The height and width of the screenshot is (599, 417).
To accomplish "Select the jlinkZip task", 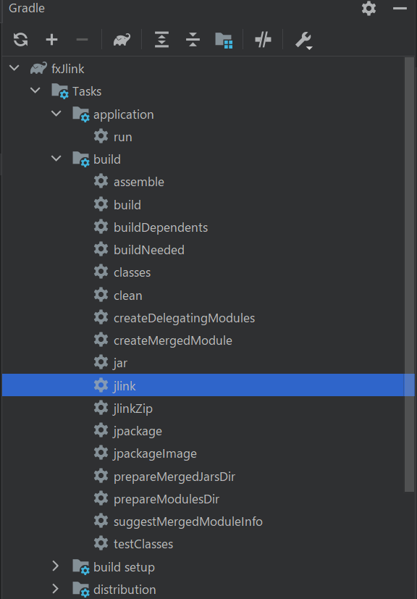I will point(133,409).
